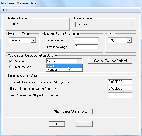Click the Material Type field Concrete
142x136 pixels.
(104, 24)
